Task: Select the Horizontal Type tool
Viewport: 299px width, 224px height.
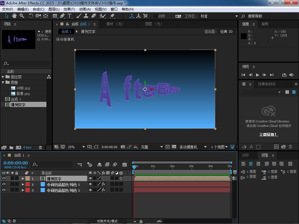Action: [69, 16]
